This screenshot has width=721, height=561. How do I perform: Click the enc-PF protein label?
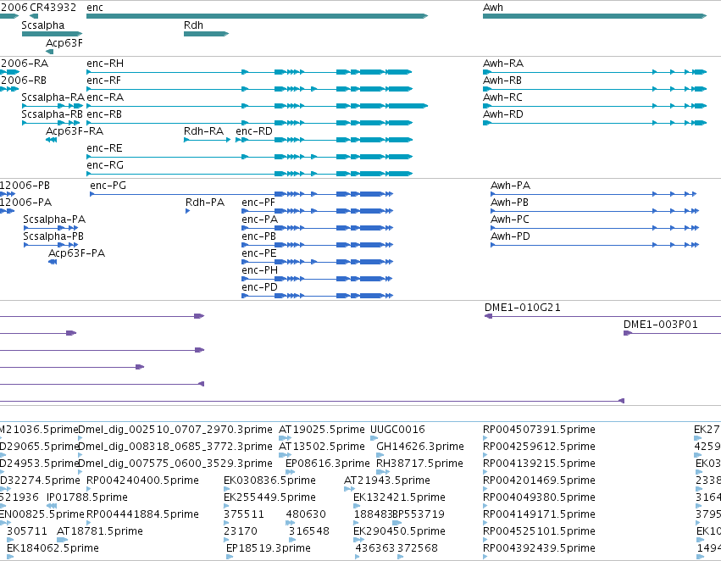[258, 203]
